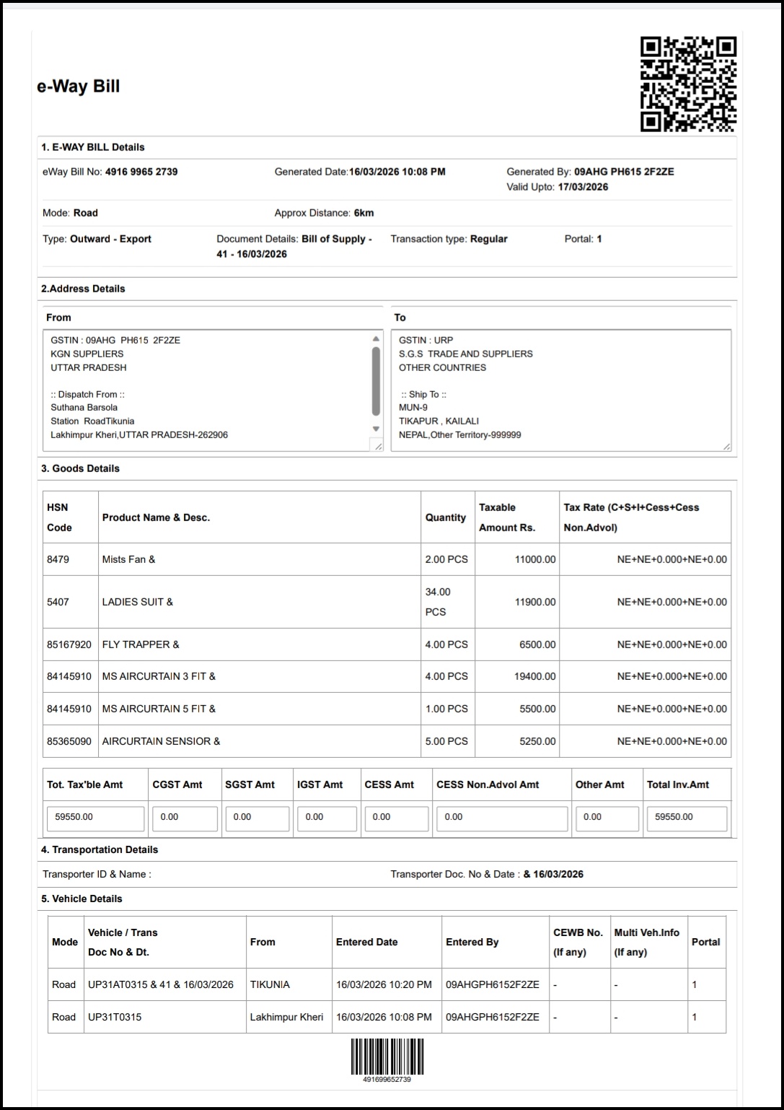Click the From address scroll-down arrow
The width and height of the screenshot is (784, 1110).
click(376, 429)
